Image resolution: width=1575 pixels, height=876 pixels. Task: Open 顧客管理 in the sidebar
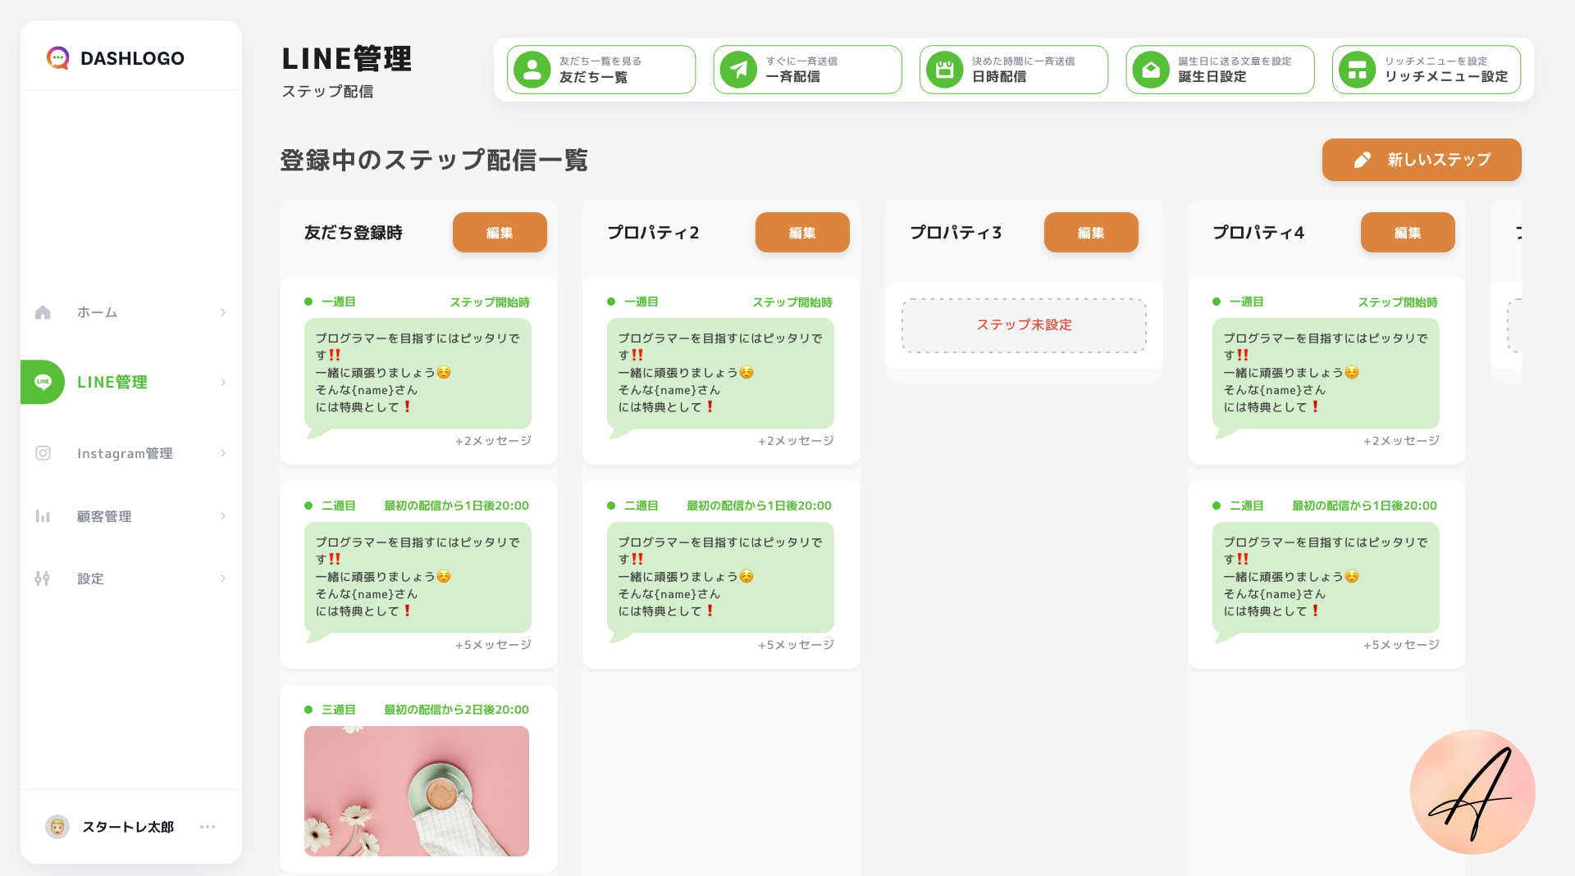[x=131, y=516]
